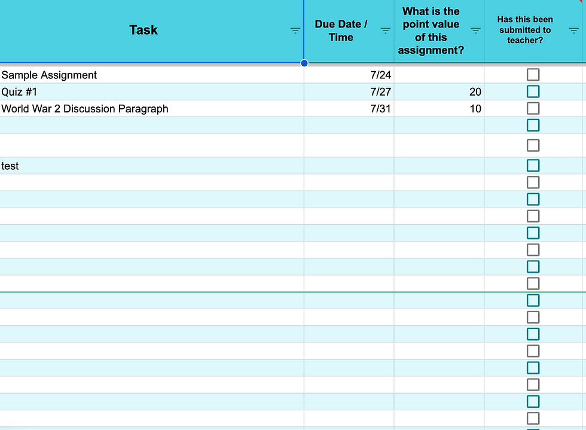Image resolution: width=586 pixels, height=430 pixels.
Task: Select the 7/24 due date cell
Action: coord(349,75)
